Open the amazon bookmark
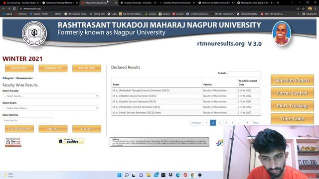This screenshot has height=179, width=319. point(164,14)
